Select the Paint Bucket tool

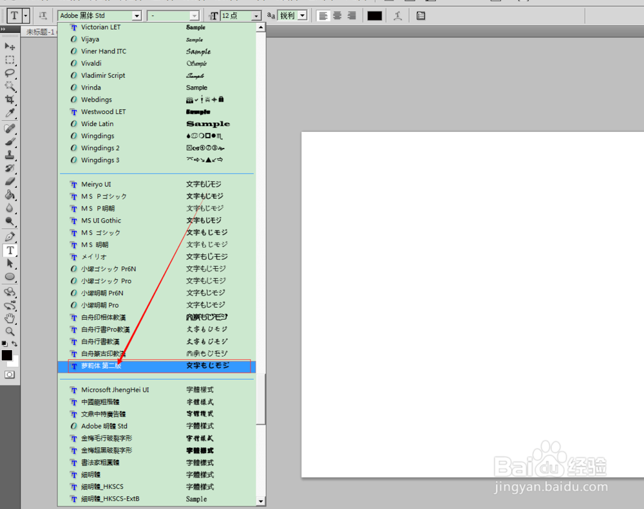tap(10, 194)
